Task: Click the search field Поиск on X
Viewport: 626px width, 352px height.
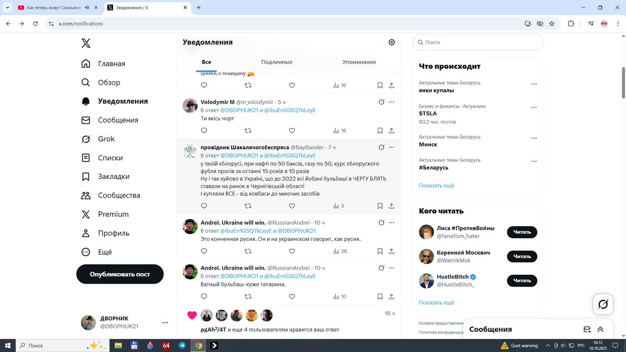Action: (x=478, y=42)
